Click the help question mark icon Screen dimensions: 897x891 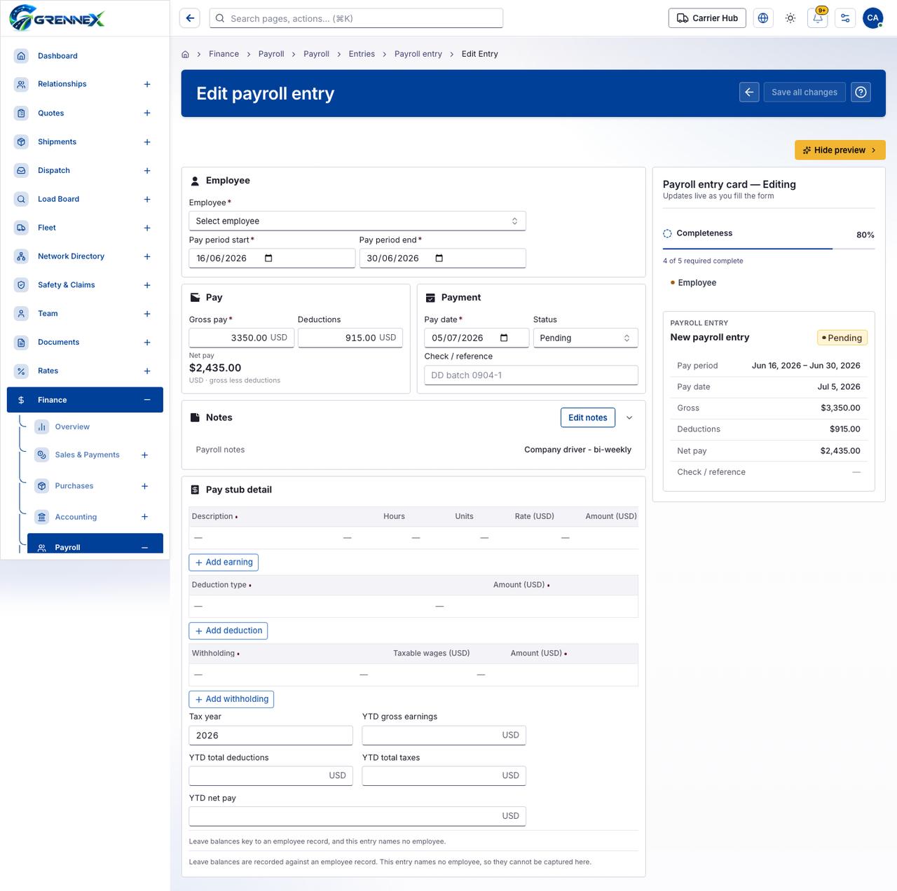(x=861, y=92)
